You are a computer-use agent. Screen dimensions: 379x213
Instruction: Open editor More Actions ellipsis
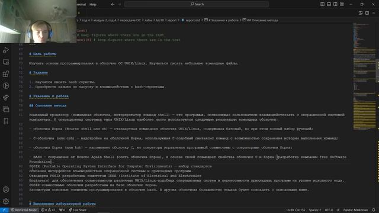pyautogui.click(x=374, y=13)
